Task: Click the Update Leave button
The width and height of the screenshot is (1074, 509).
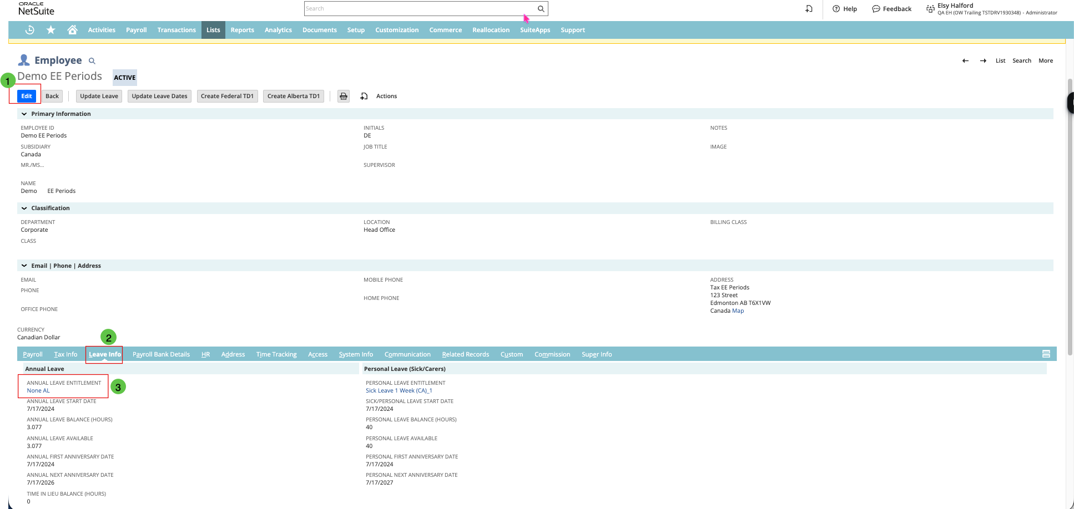Action: click(99, 96)
